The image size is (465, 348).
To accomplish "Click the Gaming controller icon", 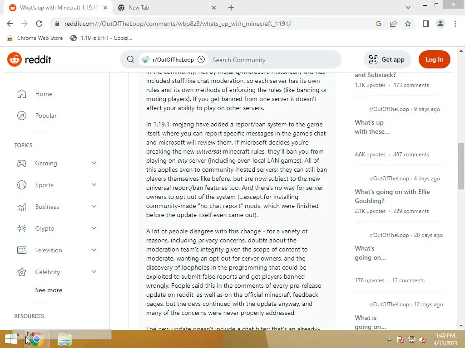I will (22, 163).
